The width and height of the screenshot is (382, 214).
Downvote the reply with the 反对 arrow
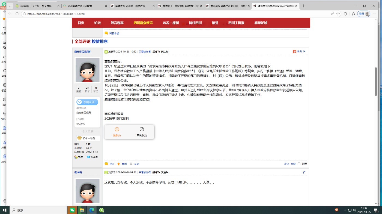point(131,164)
